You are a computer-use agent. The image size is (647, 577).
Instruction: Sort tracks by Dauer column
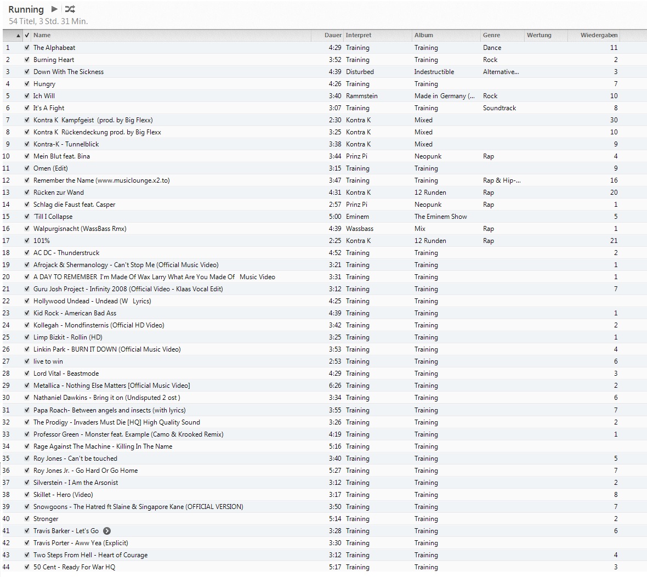(x=327, y=36)
